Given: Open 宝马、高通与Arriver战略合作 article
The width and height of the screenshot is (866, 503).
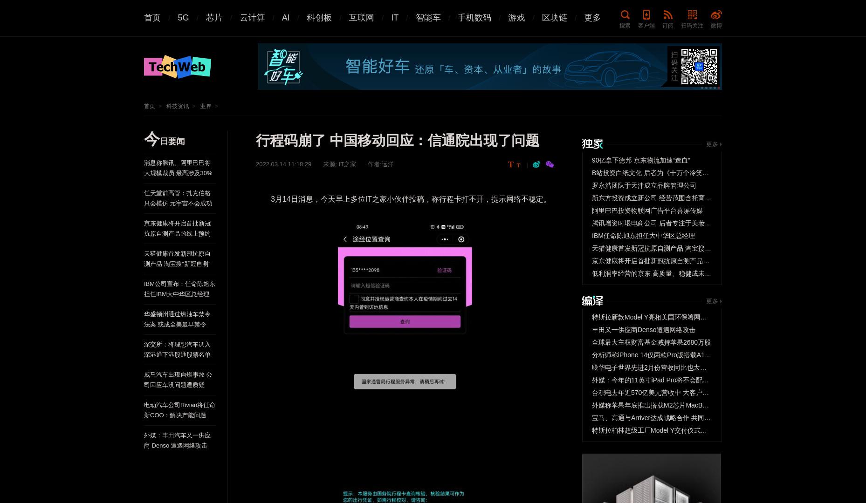Looking at the screenshot, I should coord(652,418).
